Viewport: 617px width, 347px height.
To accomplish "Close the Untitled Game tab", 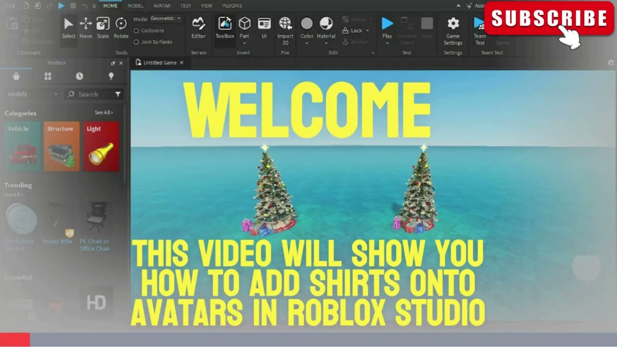I will click(182, 63).
